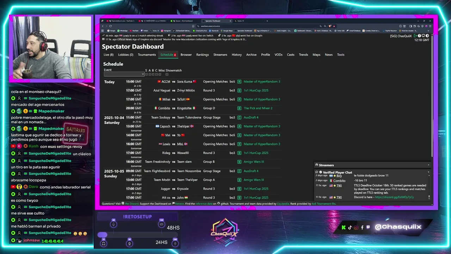Click the tier A icon for ACCM vs Sora Kuma

pyautogui.click(x=239, y=81)
